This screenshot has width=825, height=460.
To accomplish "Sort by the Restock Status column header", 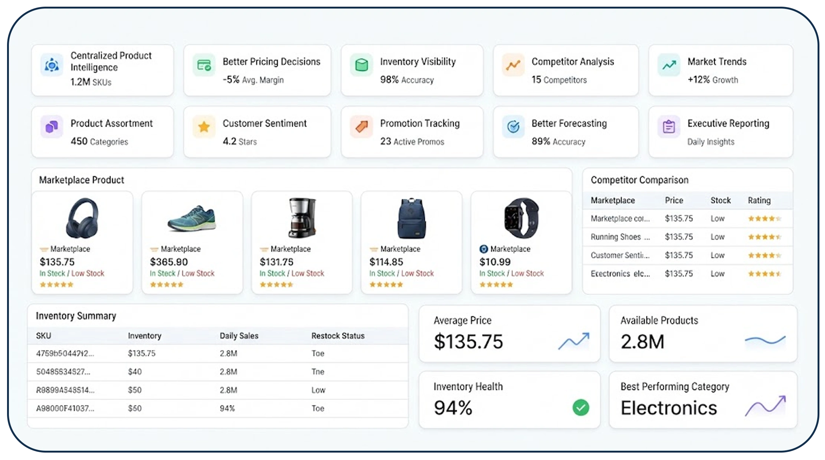I will 338,336.
